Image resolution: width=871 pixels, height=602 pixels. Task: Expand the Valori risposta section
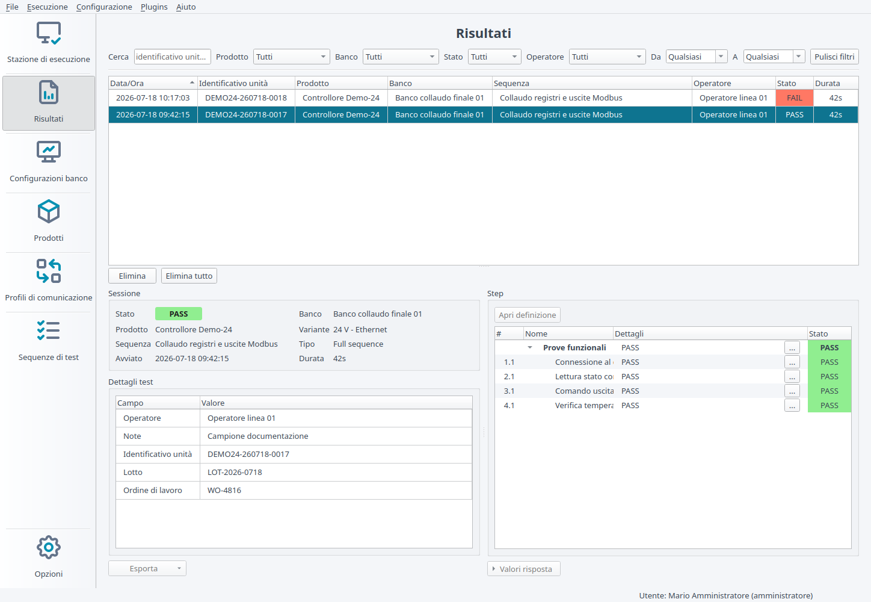point(524,569)
